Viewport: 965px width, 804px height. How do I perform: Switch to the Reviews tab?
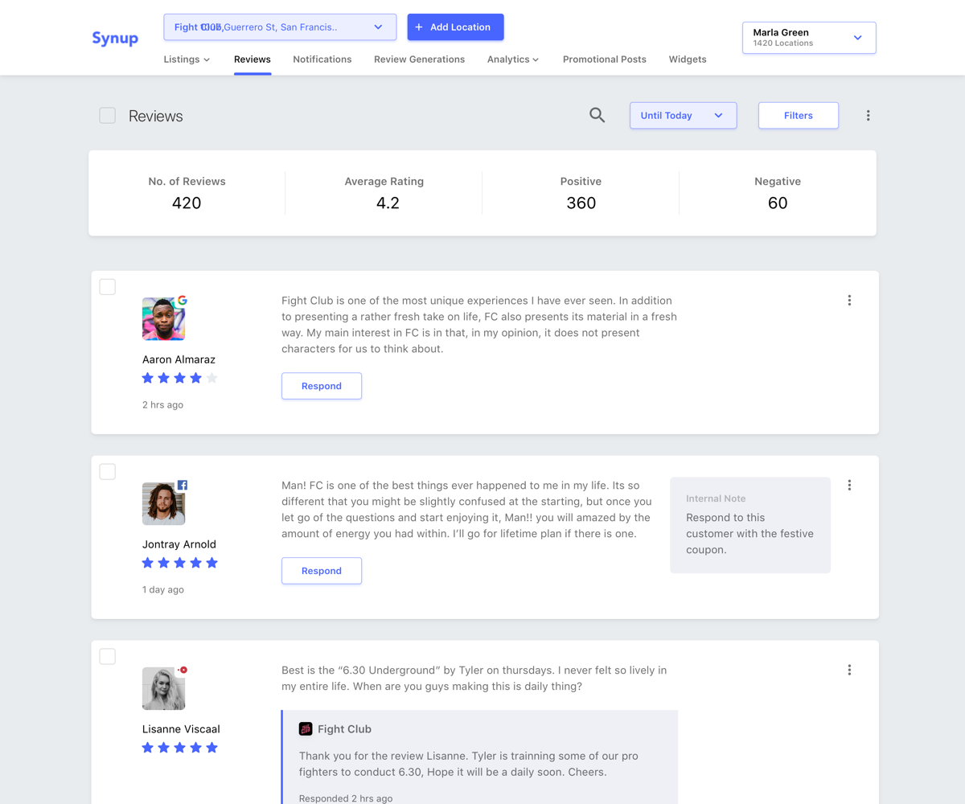pos(253,59)
